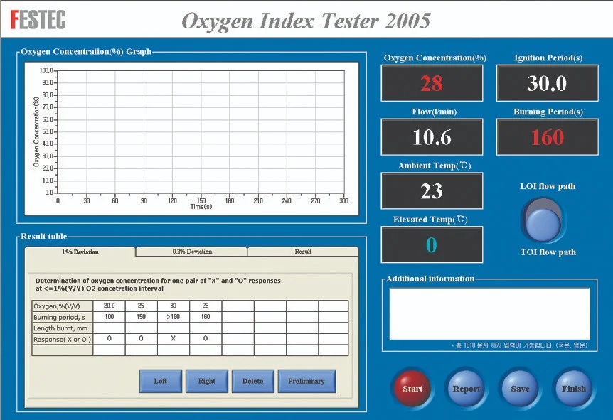Select oxygen cell with value 25
613x420 pixels.
pyautogui.click(x=141, y=306)
